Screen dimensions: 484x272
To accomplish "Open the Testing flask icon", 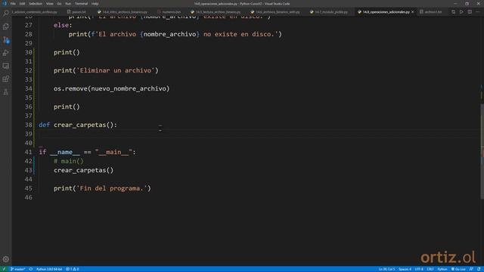I will click(x=6, y=92).
